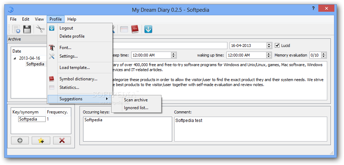
Task: Click the blue down-arrow logout toolbar icon
Action: click(x=148, y=29)
